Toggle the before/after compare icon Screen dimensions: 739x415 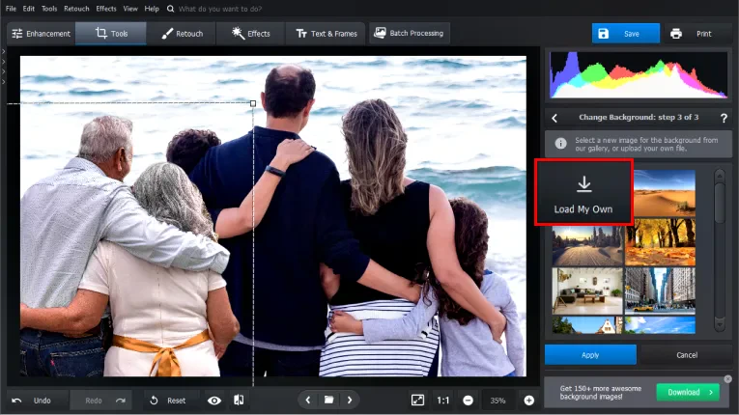(239, 400)
